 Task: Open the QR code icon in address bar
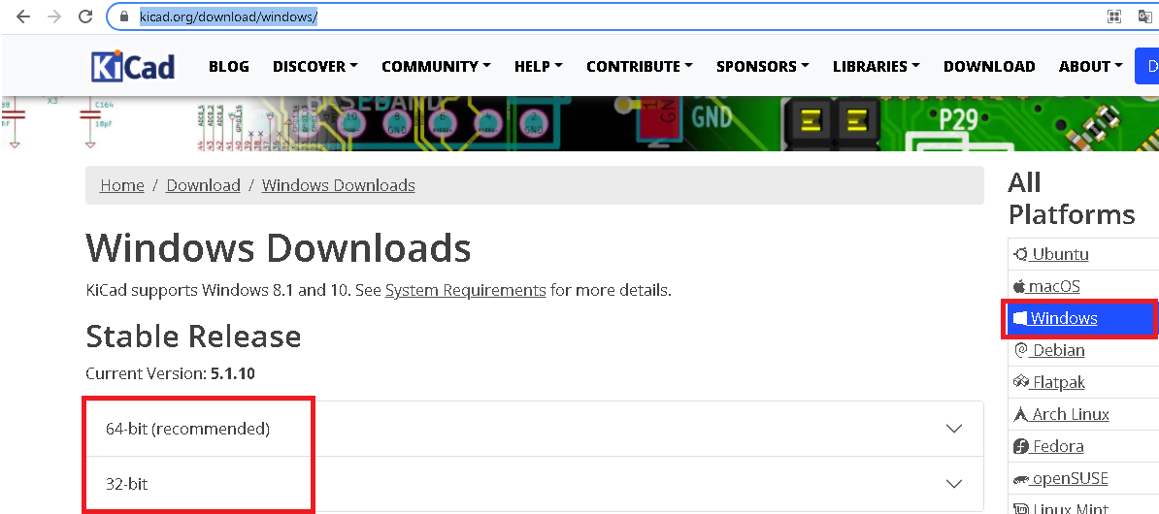point(1114,16)
